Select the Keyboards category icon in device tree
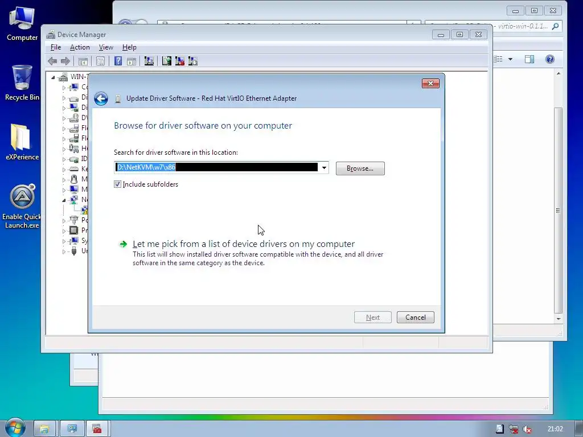This screenshot has width=583, height=437. click(74, 168)
